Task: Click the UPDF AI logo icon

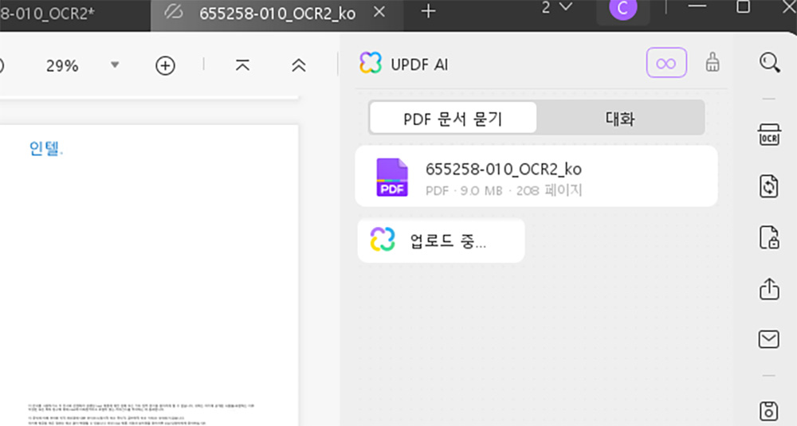Action: point(371,64)
